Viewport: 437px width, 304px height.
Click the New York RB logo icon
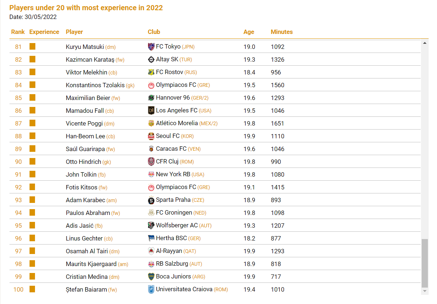(x=151, y=174)
